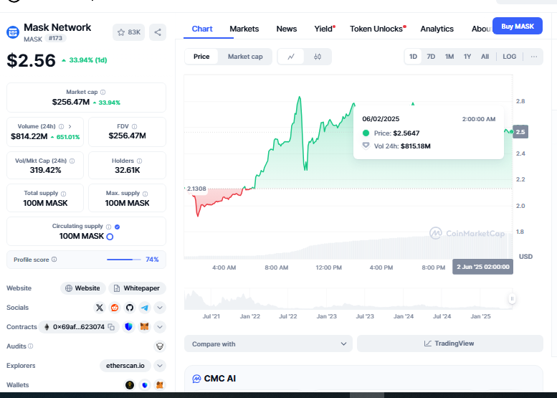Screen dimensions: 557x398
Task: Click the contract address 0×69af...623074
Action: [79, 327]
